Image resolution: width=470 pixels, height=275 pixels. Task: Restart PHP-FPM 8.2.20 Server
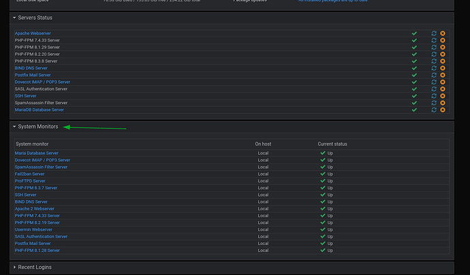pos(434,54)
